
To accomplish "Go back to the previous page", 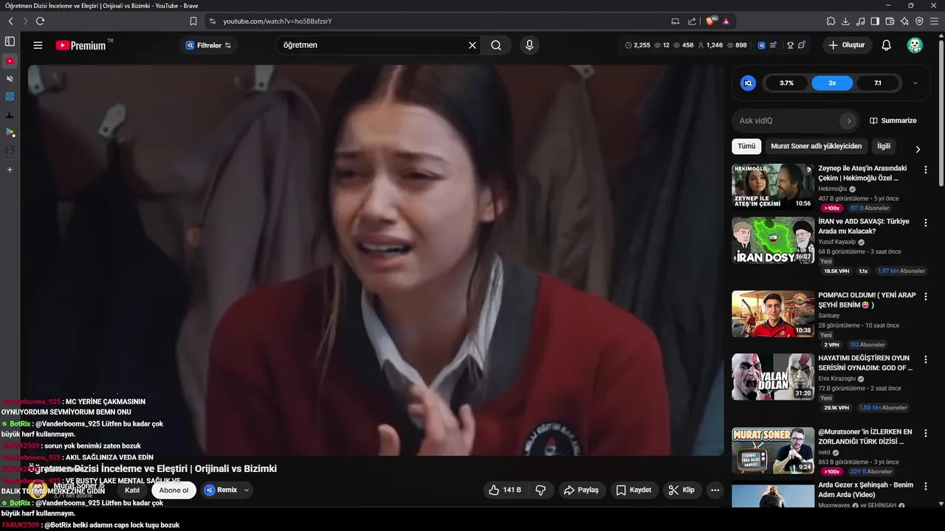I will (x=11, y=21).
